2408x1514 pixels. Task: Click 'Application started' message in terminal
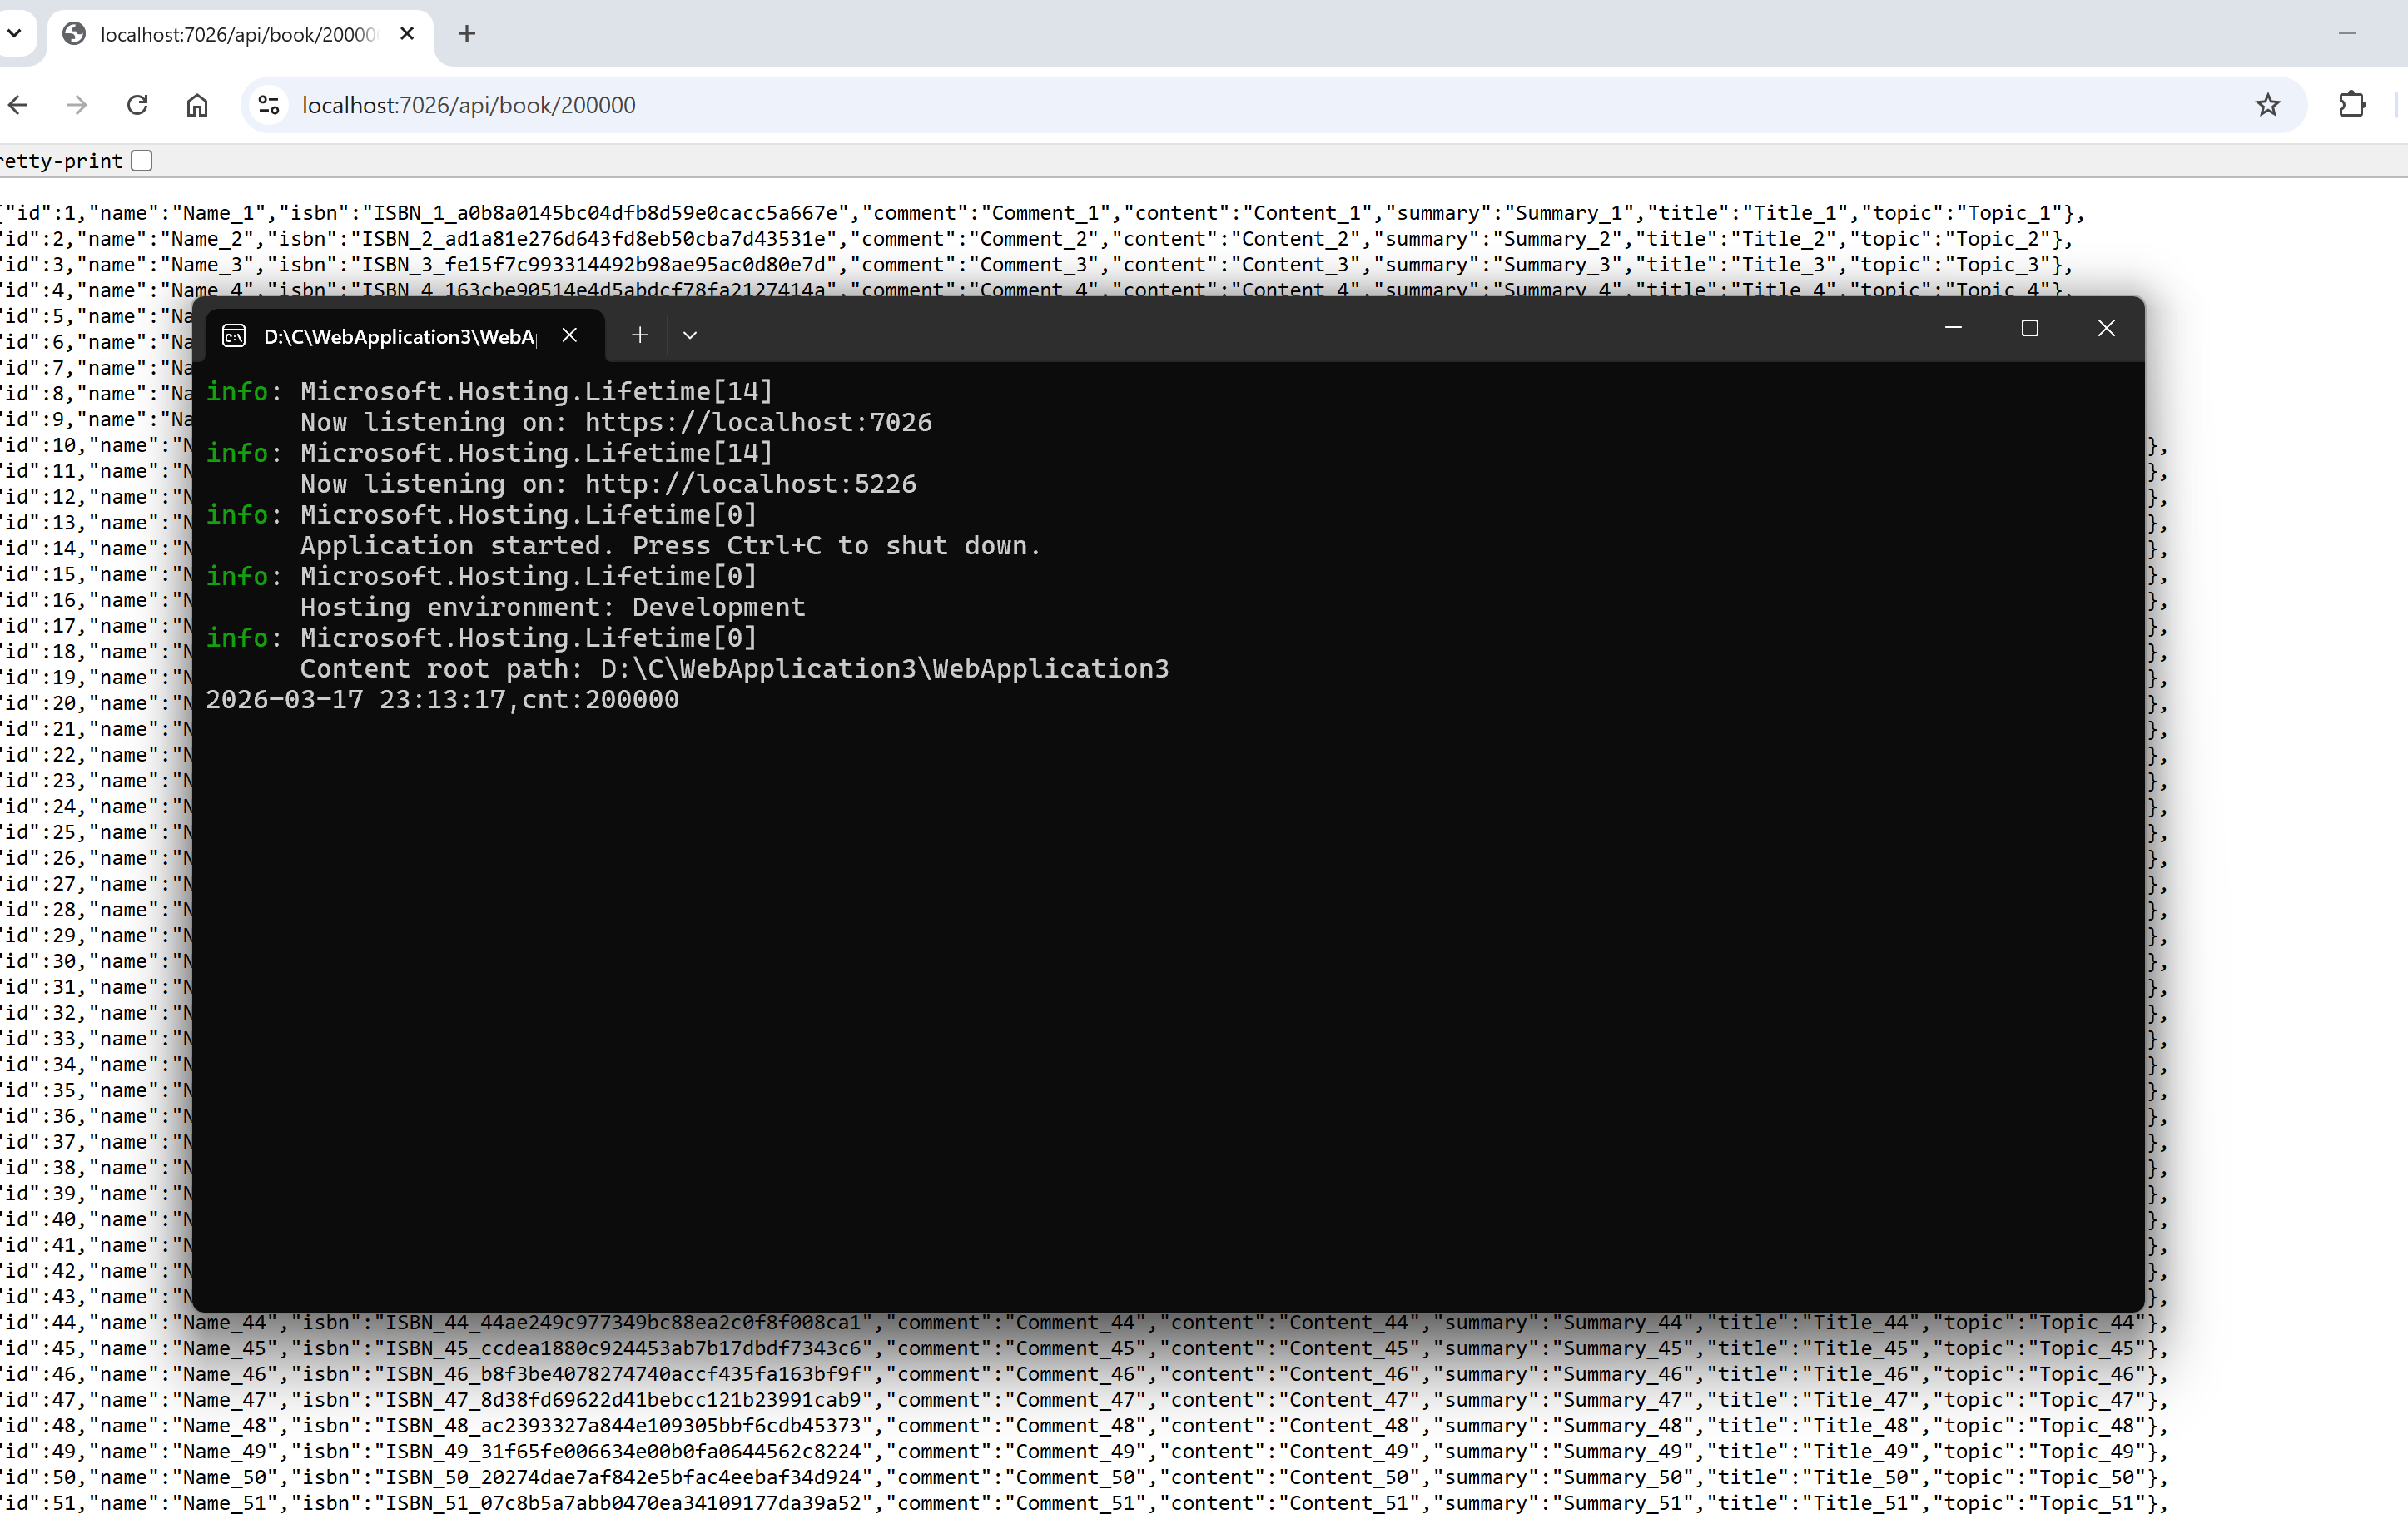click(x=670, y=546)
